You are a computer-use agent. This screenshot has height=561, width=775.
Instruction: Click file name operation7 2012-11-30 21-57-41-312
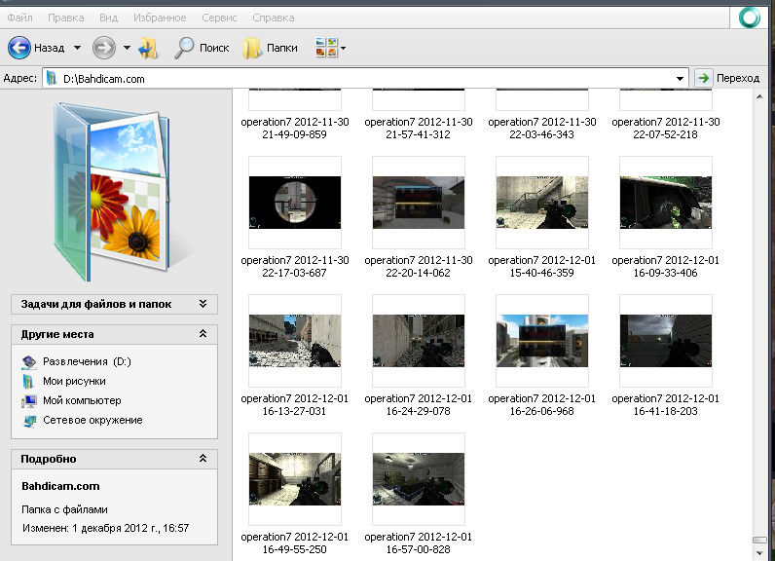(418, 128)
